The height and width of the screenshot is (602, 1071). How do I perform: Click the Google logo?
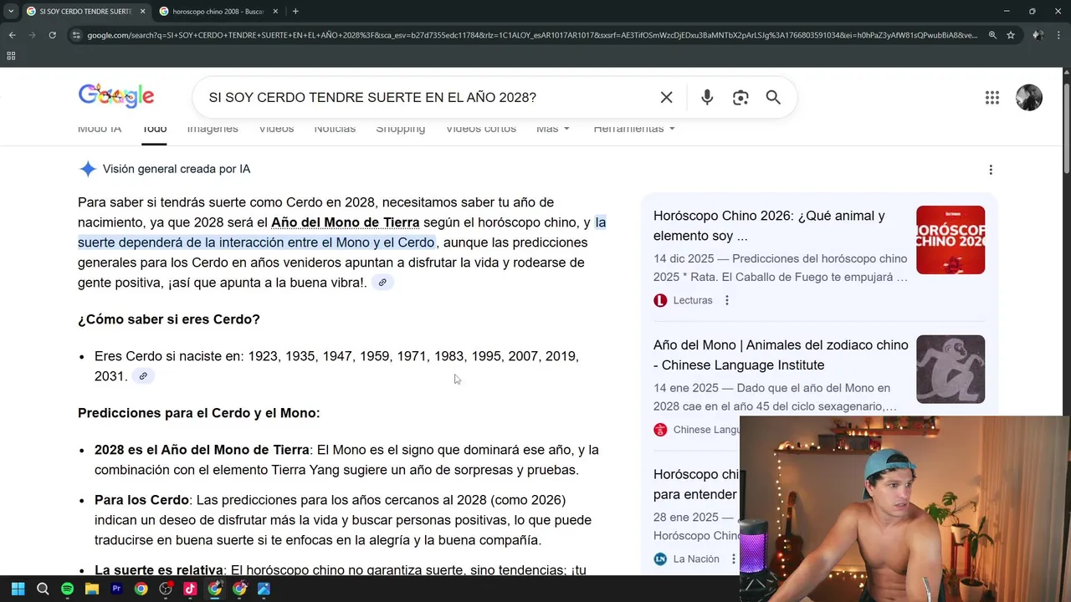116,96
